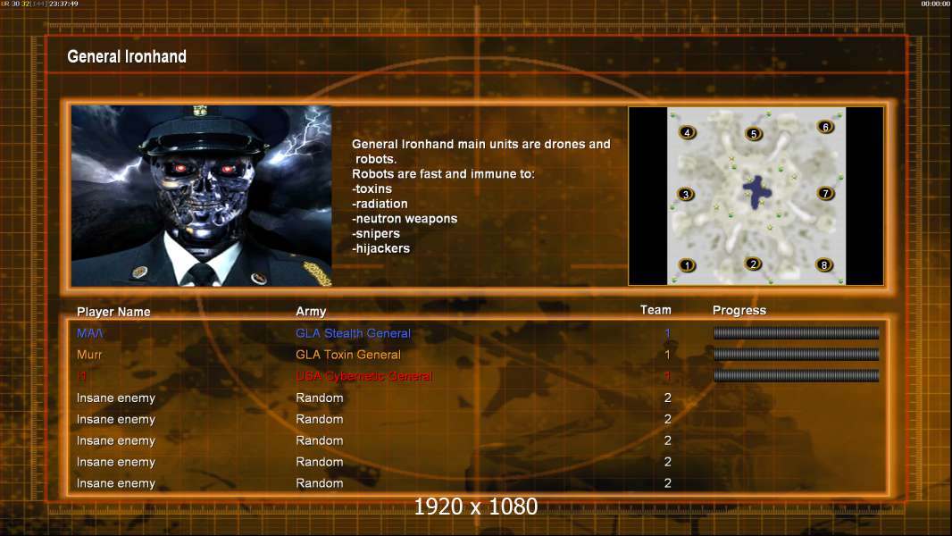The height and width of the screenshot is (536, 952).
Task: Click the "-neutron weapons" immunity line
Action: [405, 219]
